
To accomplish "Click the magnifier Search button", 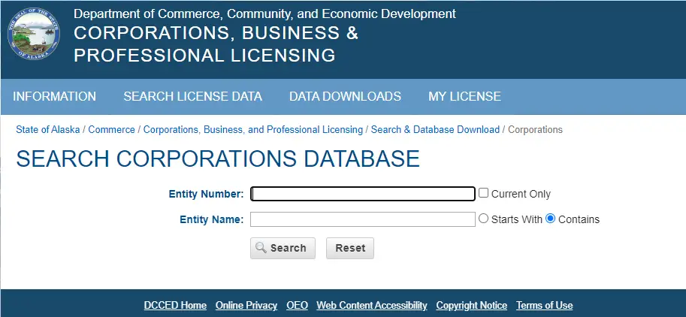I will 283,248.
